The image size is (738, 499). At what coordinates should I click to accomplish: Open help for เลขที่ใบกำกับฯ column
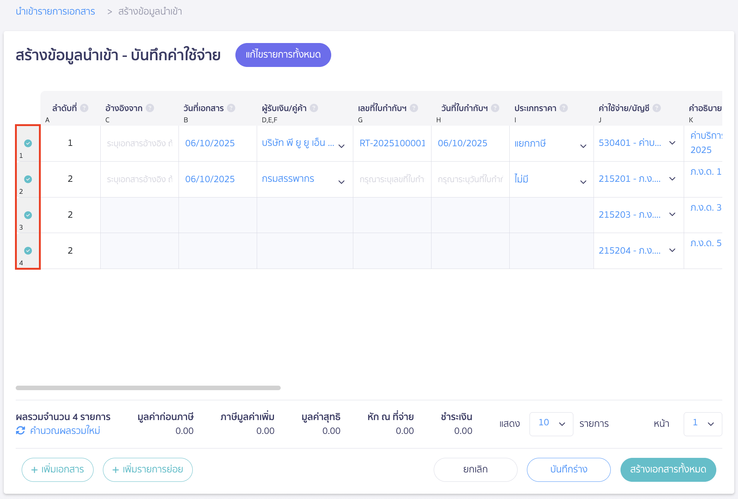tap(414, 108)
